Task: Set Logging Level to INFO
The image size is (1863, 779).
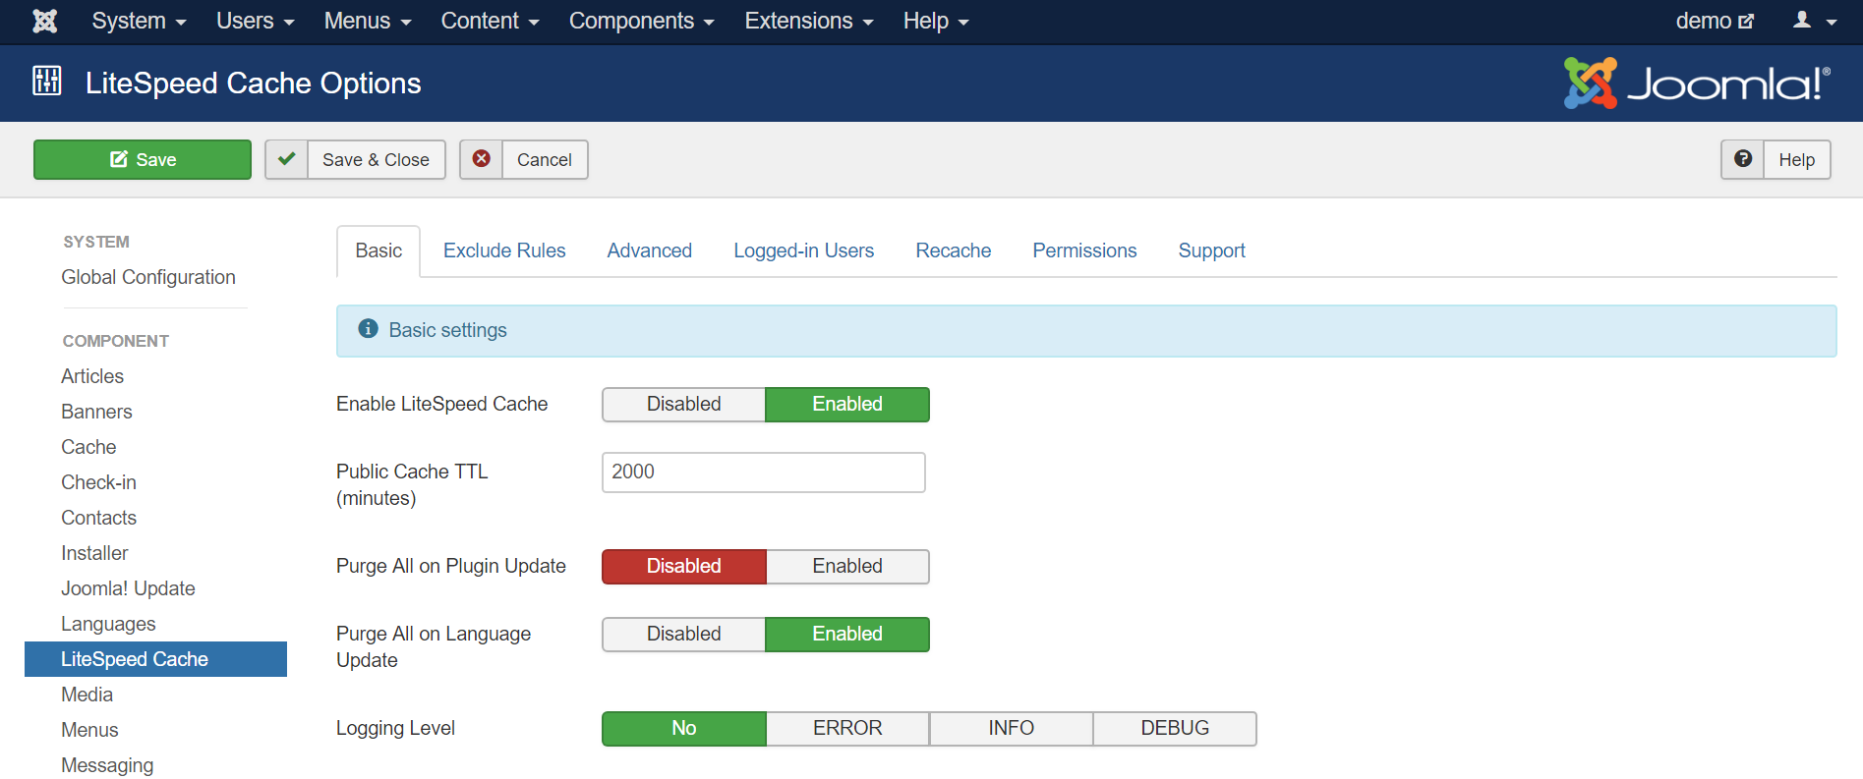Action: coord(1012,728)
